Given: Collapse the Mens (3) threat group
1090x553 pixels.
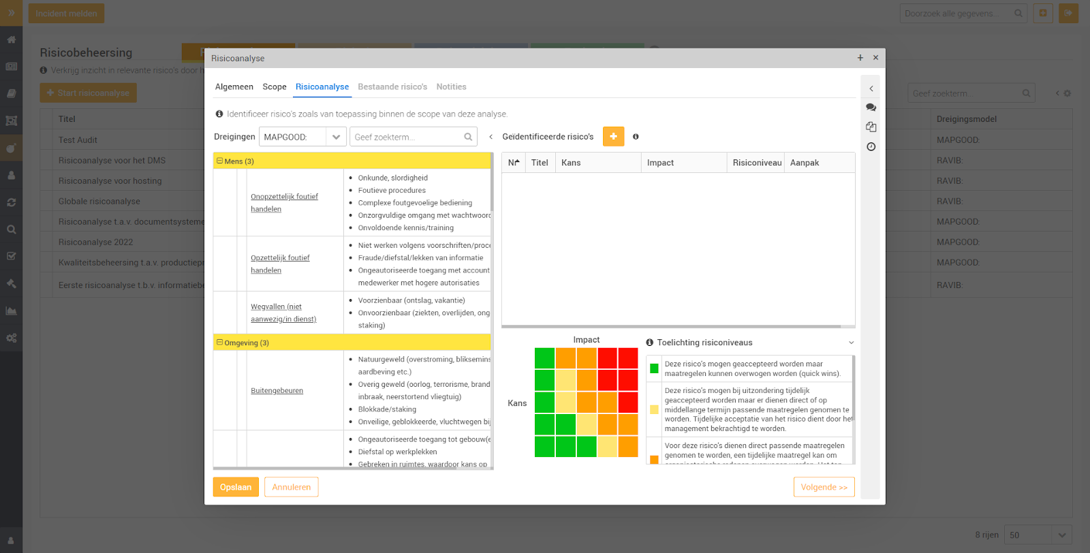Looking at the screenshot, I should 220,161.
